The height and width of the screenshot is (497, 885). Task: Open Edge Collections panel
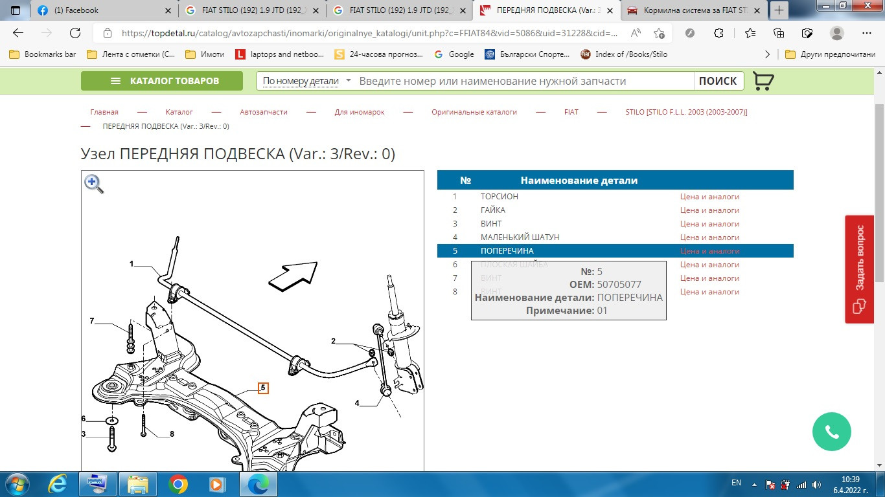coord(779,33)
